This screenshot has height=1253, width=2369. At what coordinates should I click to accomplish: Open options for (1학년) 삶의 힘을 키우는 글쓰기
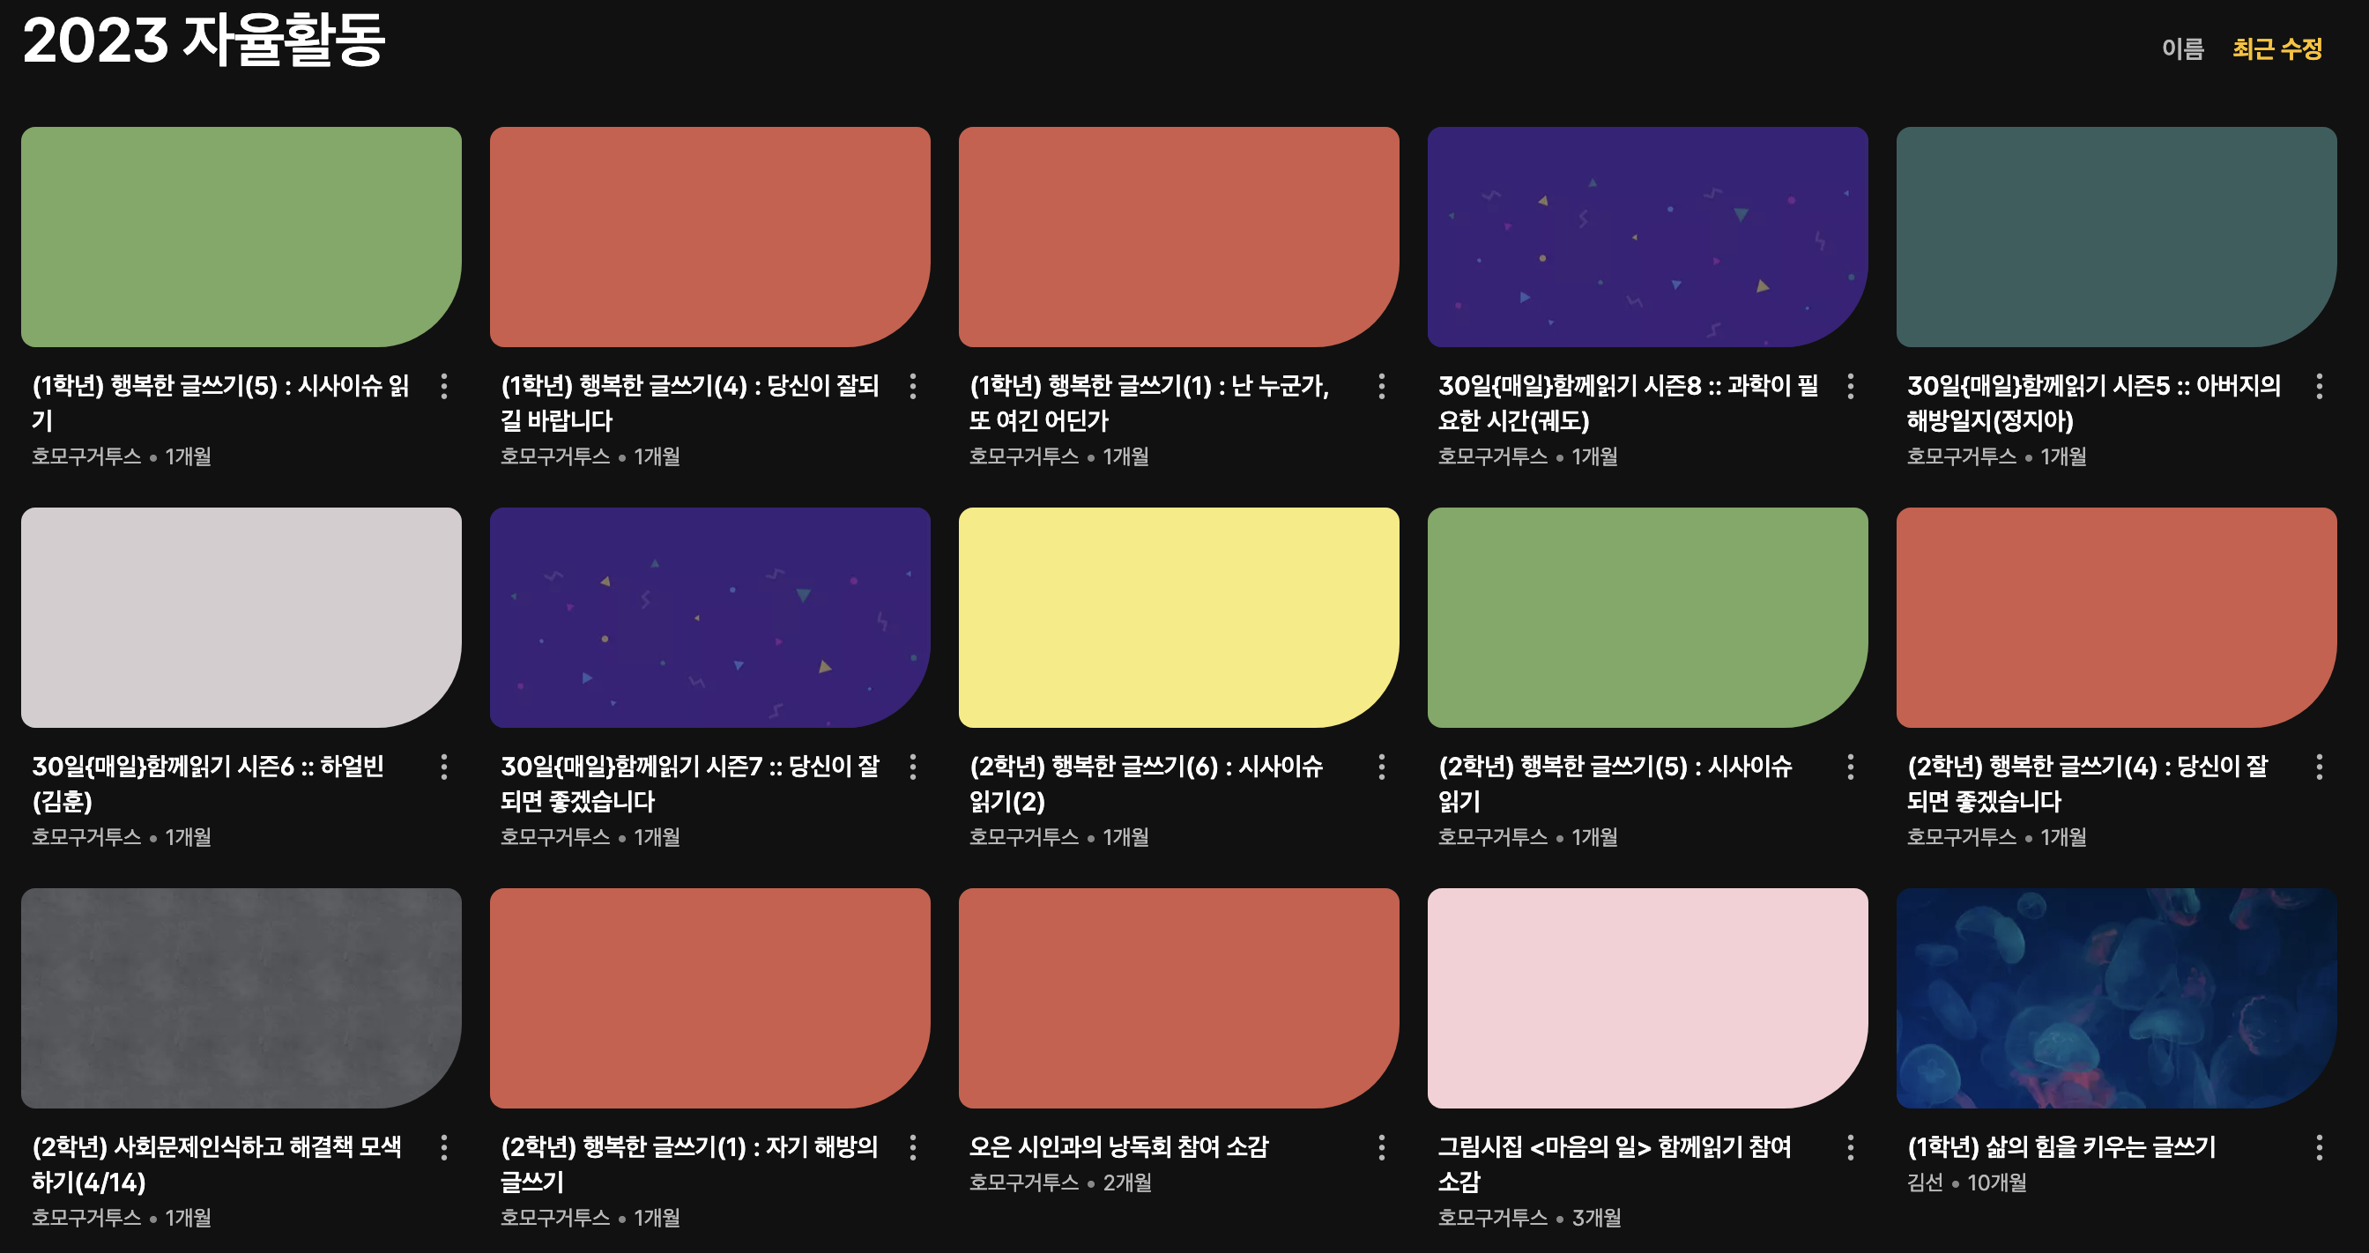(2319, 1147)
